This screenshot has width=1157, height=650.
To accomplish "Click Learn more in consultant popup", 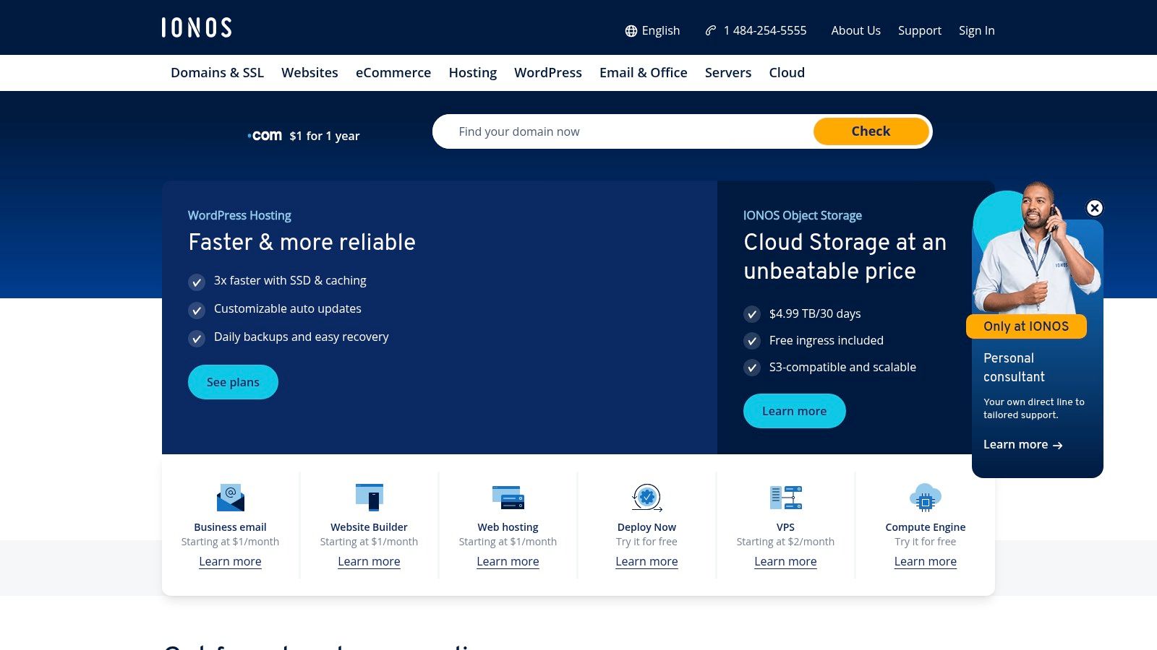I will point(1022,445).
